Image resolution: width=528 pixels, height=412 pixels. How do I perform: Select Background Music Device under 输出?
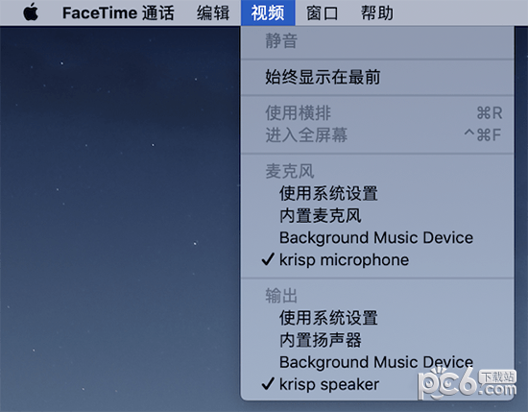pos(377,362)
